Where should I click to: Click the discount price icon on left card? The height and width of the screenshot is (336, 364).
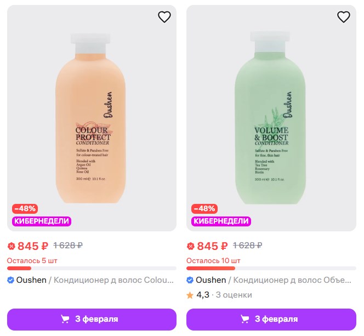[11, 246]
